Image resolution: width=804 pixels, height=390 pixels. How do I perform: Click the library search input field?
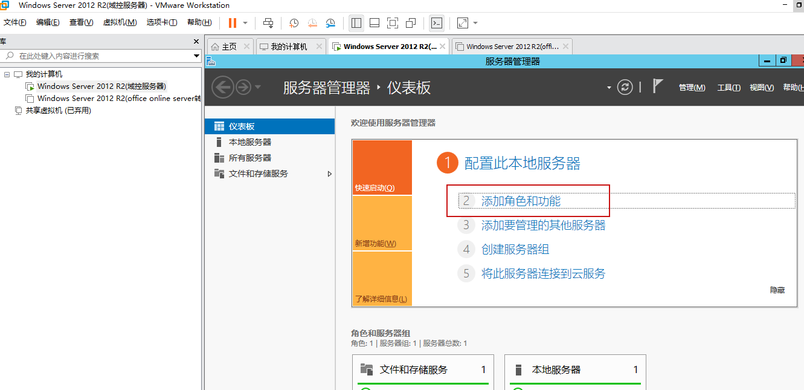97,56
